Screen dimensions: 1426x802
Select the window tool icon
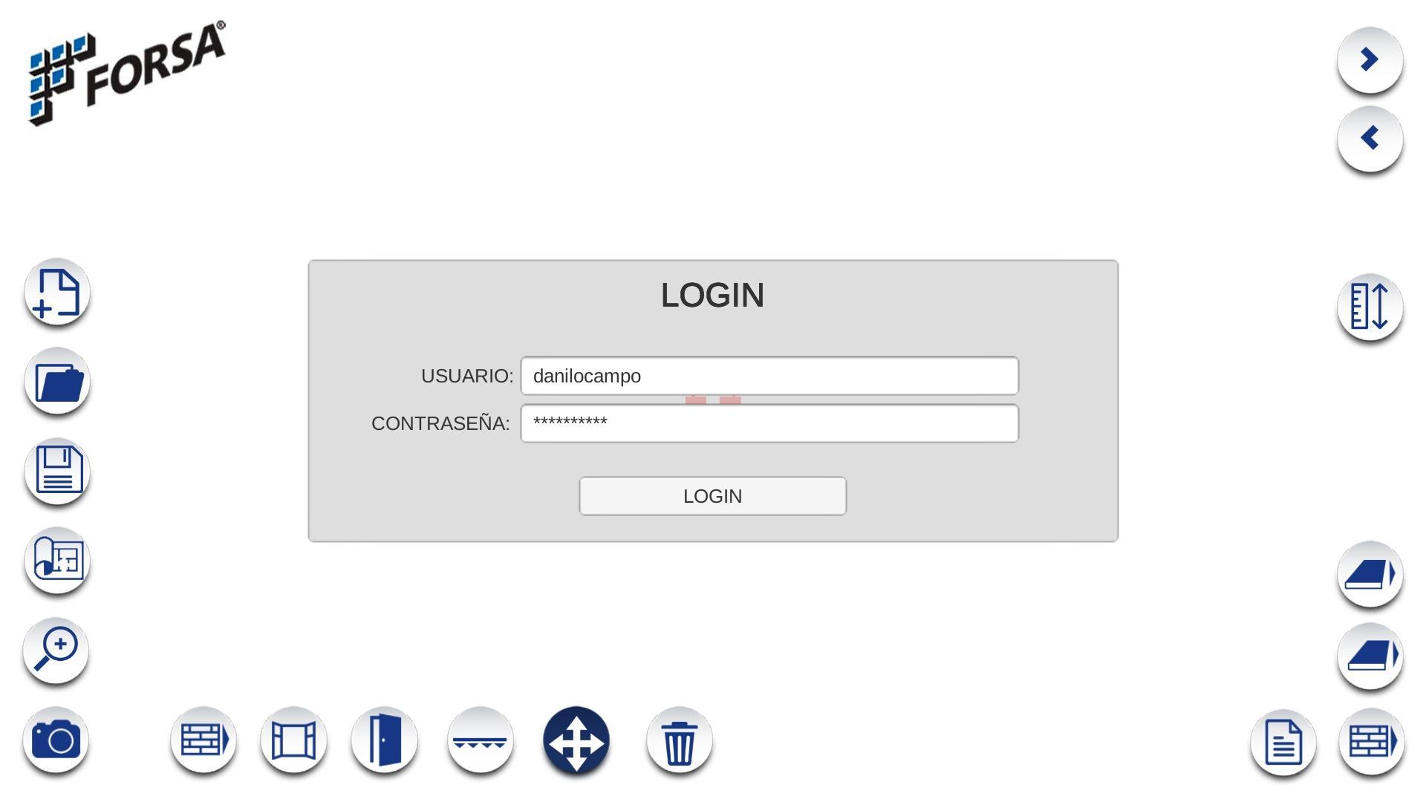(x=294, y=740)
